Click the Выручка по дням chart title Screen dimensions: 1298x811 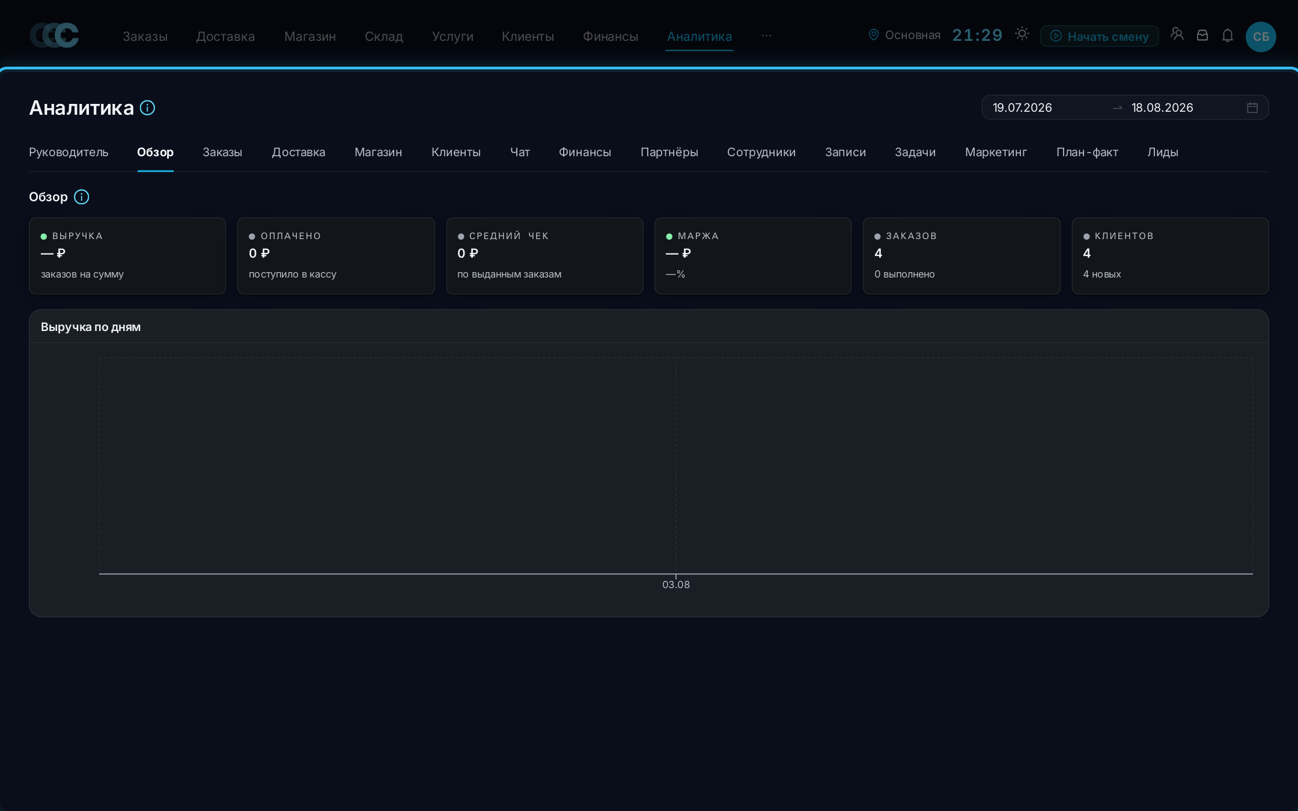coord(91,327)
